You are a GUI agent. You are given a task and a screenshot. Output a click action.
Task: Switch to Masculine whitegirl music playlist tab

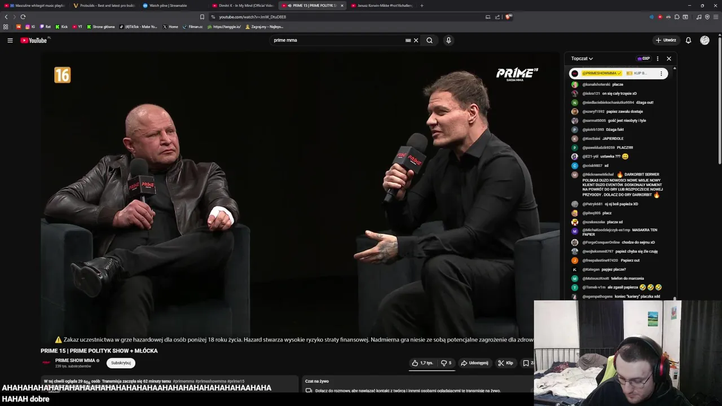[35, 6]
